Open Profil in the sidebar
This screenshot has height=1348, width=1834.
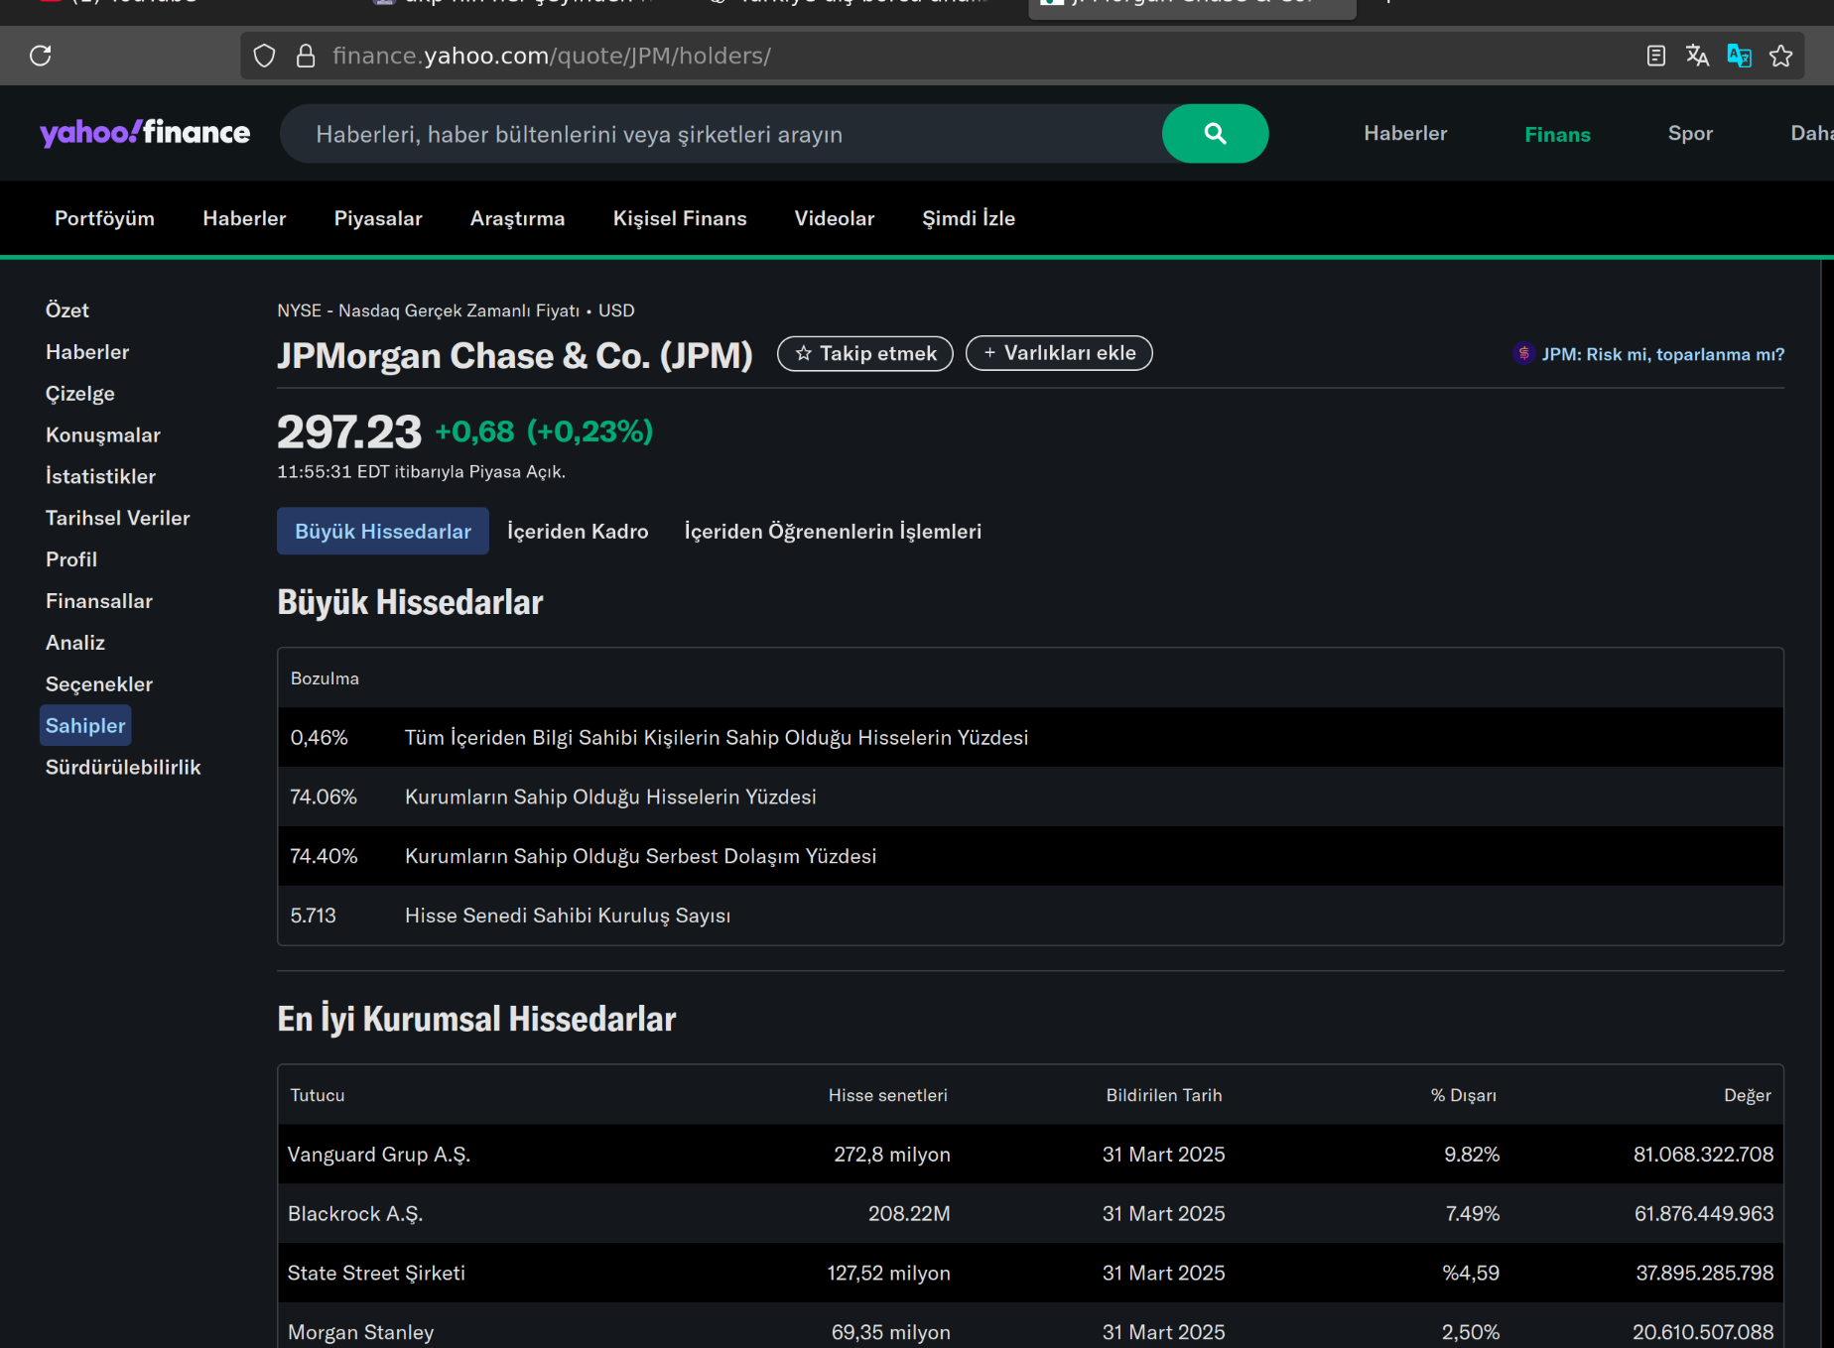[71, 559]
